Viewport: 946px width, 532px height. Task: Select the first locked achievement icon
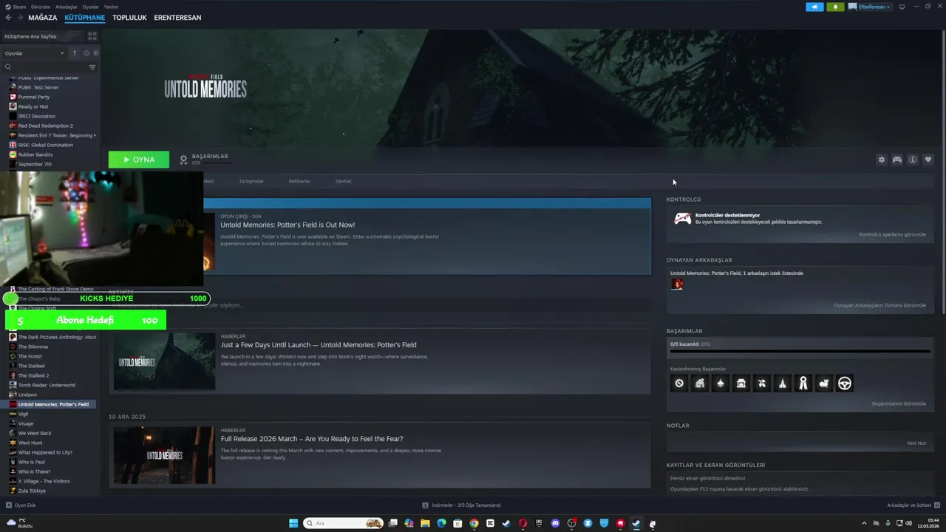point(679,383)
